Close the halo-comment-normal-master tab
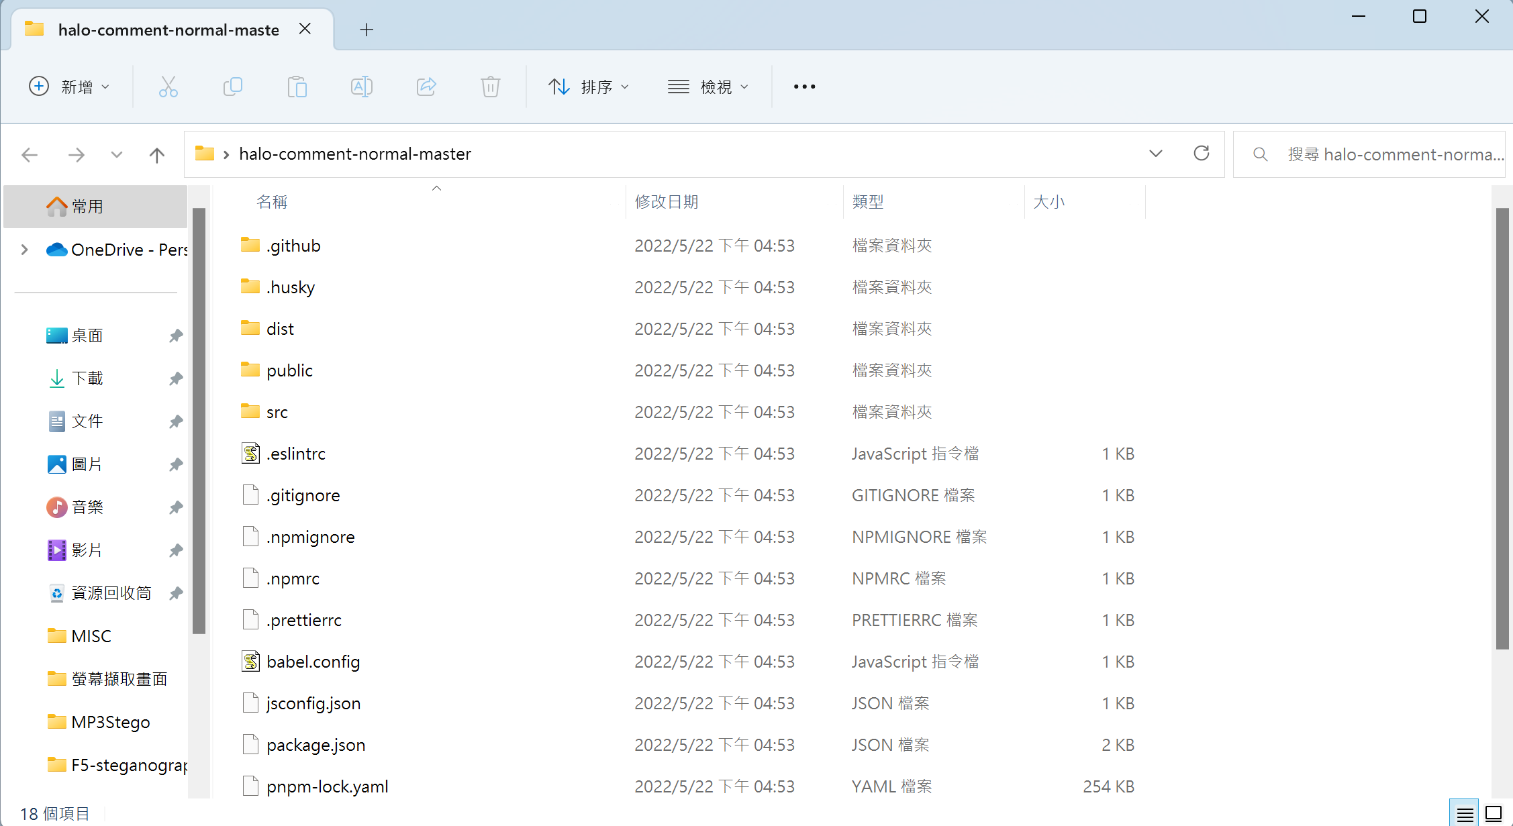Viewport: 1513px width, 826px height. click(305, 29)
